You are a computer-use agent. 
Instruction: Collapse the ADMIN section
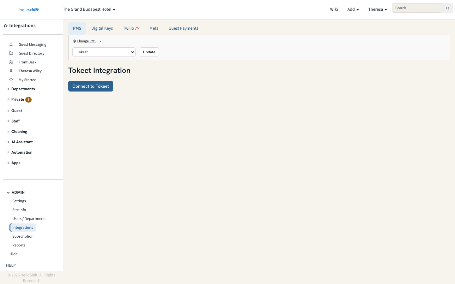8,193
